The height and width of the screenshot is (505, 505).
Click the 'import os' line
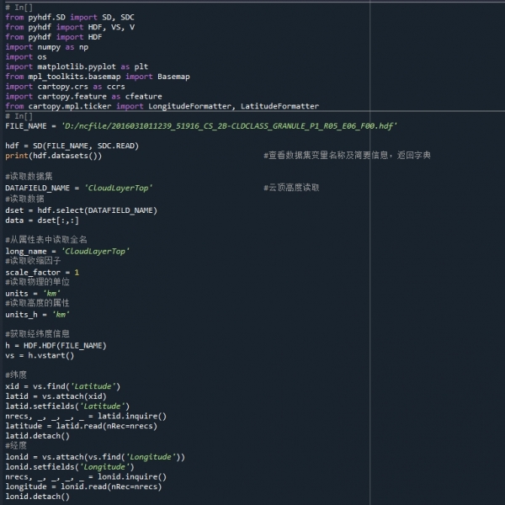coord(25,57)
